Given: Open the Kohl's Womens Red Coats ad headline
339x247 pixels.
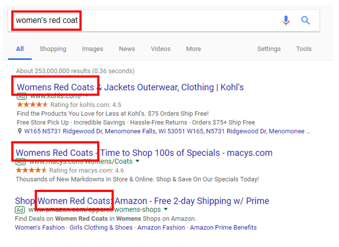Looking at the screenshot, I should (130, 88).
